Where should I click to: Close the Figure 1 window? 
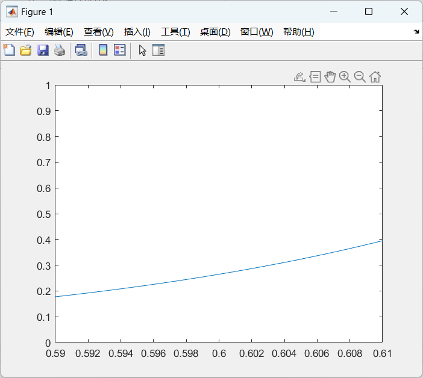(x=404, y=11)
